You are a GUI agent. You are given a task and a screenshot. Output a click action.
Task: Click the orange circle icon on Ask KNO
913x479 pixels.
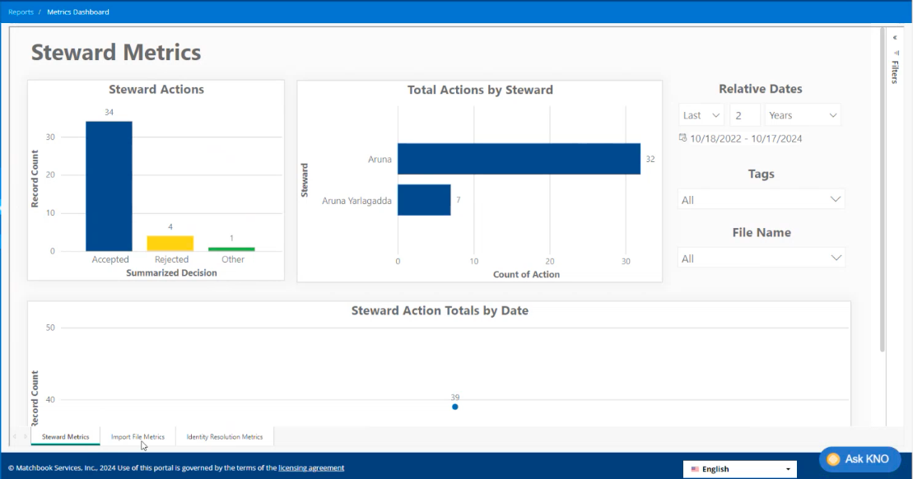pos(833,459)
